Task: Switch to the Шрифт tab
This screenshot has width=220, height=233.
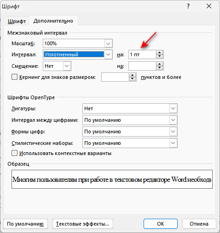Action: pyautogui.click(x=17, y=21)
